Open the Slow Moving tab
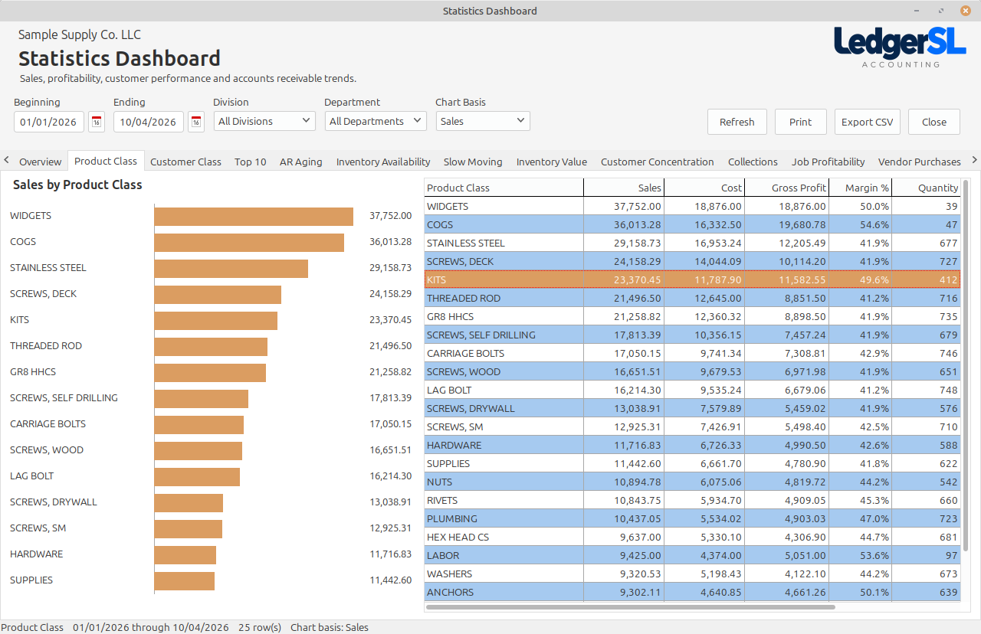Viewport: 981px width, 634px height. [473, 162]
